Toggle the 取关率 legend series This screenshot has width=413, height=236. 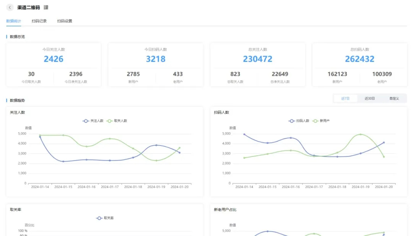point(105,218)
